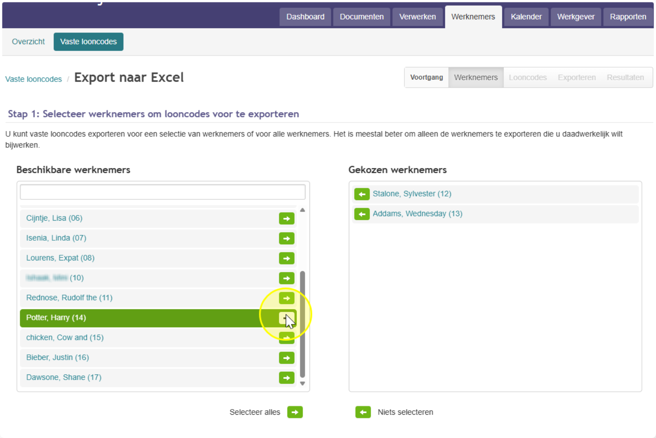656x438 pixels.
Task: Open the Rapporten tab
Action: [628, 17]
